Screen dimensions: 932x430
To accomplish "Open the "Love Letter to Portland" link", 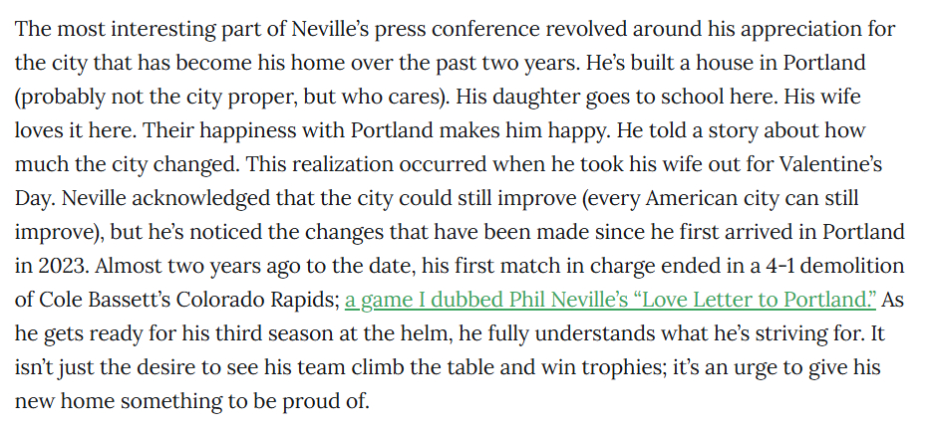I will click(x=610, y=300).
